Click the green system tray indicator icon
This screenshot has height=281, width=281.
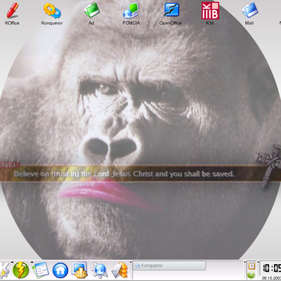[x=251, y=275]
